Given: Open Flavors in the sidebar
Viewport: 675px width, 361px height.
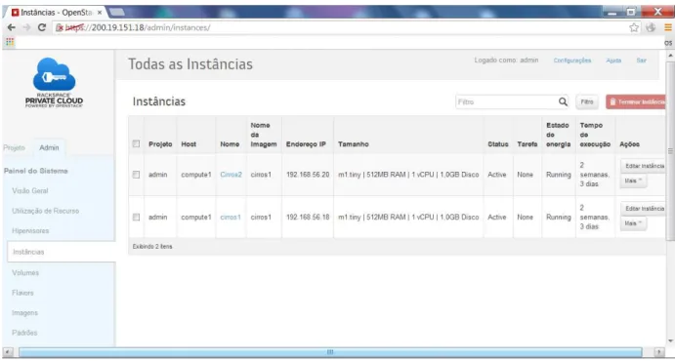Looking at the screenshot, I should (x=22, y=293).
